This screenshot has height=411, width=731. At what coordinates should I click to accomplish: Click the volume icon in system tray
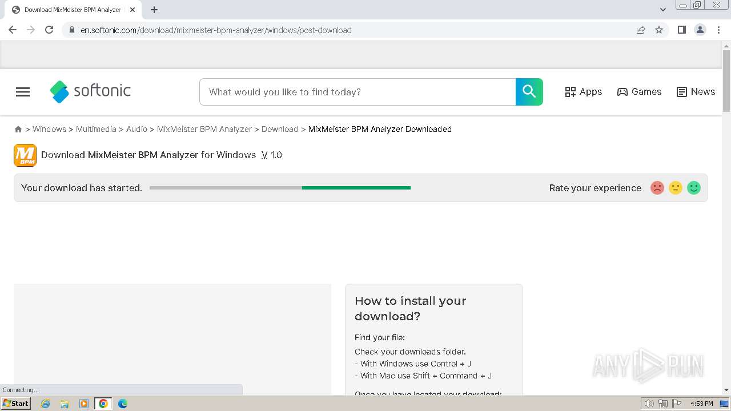click(649, 404)
